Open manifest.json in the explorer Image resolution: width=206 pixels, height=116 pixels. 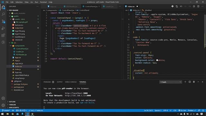20,37
